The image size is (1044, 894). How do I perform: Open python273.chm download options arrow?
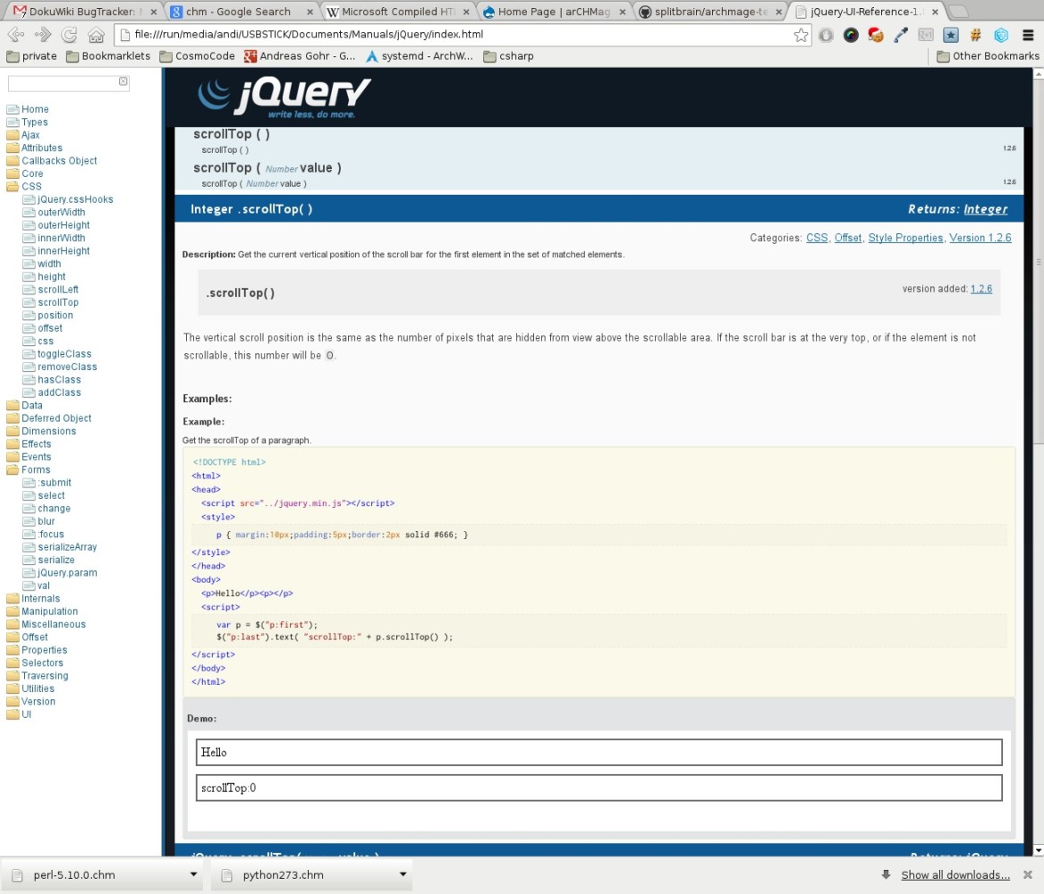403,874
